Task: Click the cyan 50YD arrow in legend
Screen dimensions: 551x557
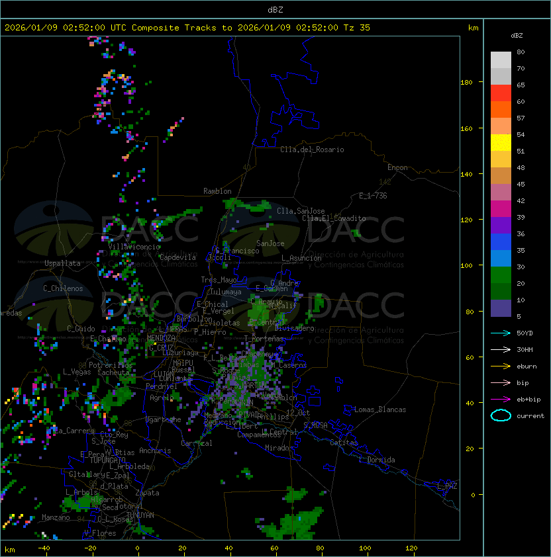Action: point(501,333)
